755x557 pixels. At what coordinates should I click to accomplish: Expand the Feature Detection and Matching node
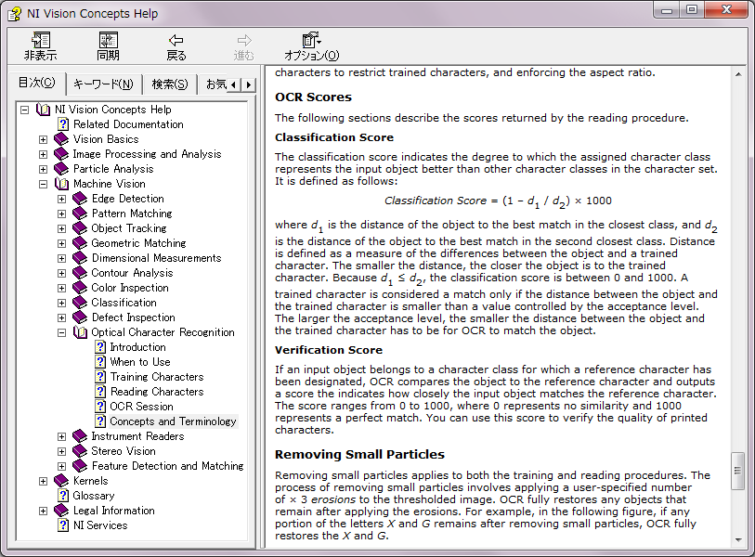[61, 467]
